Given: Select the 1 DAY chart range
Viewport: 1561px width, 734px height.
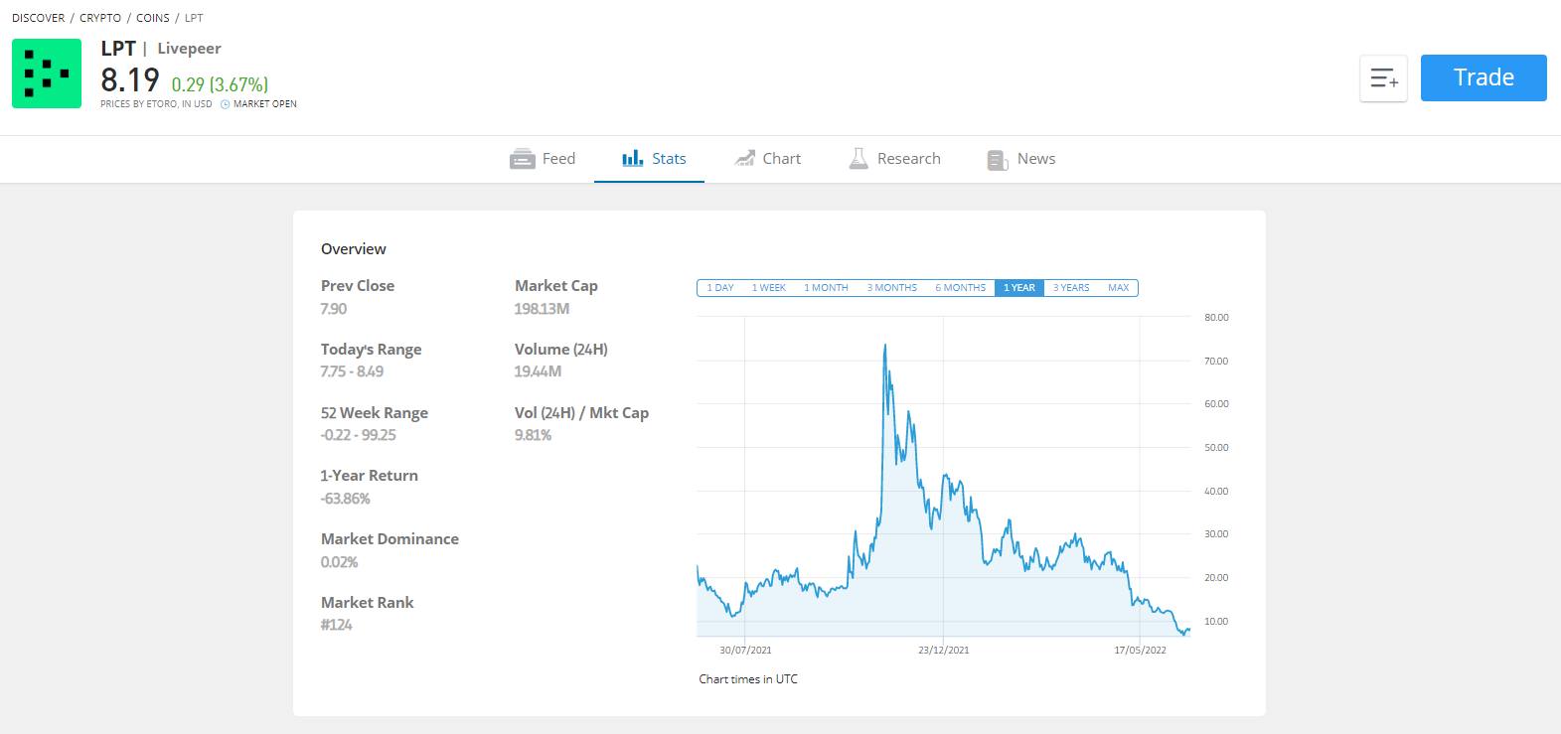Looking at the screenshot, I should (720, 288).
